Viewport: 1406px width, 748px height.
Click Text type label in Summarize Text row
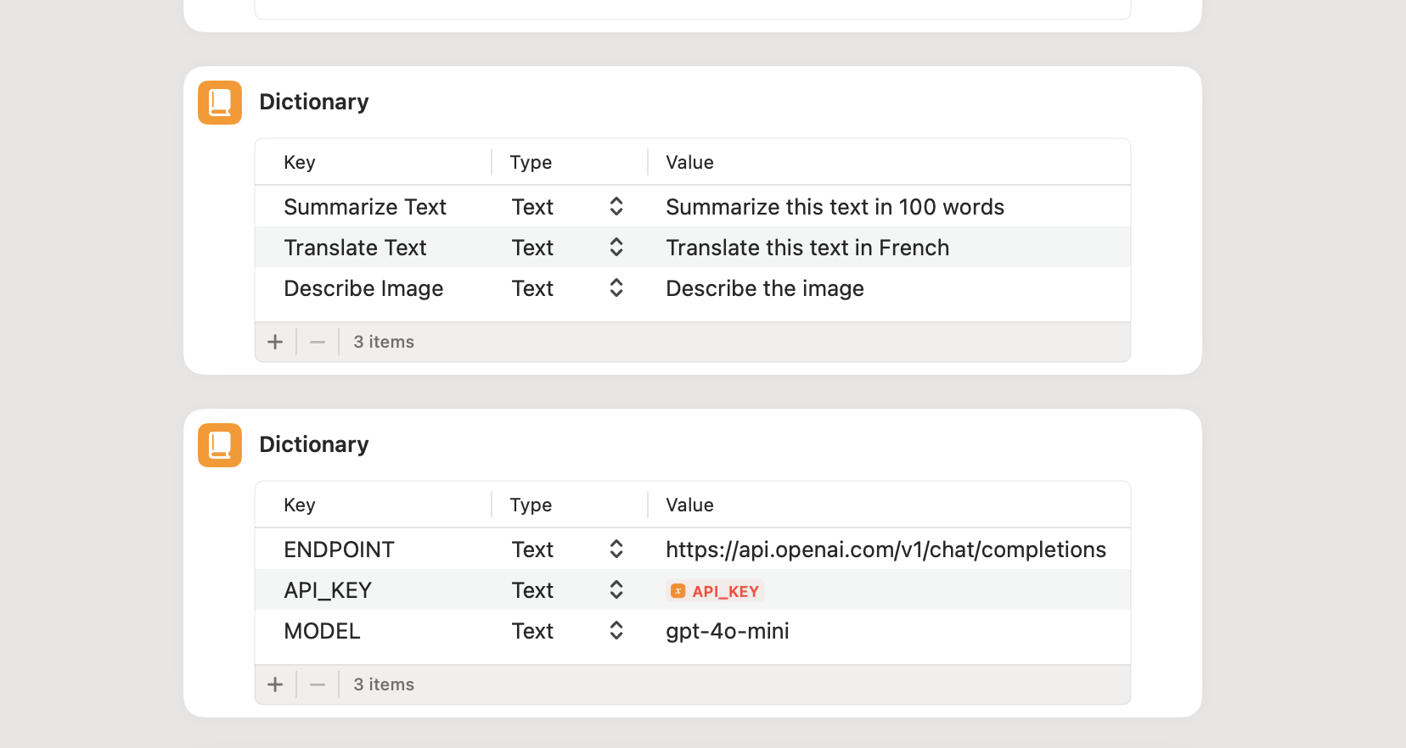532,207
